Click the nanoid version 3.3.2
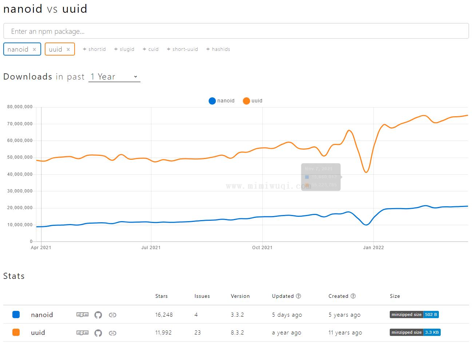The height and width of the screenshot is (345, 472). [237, 315]
